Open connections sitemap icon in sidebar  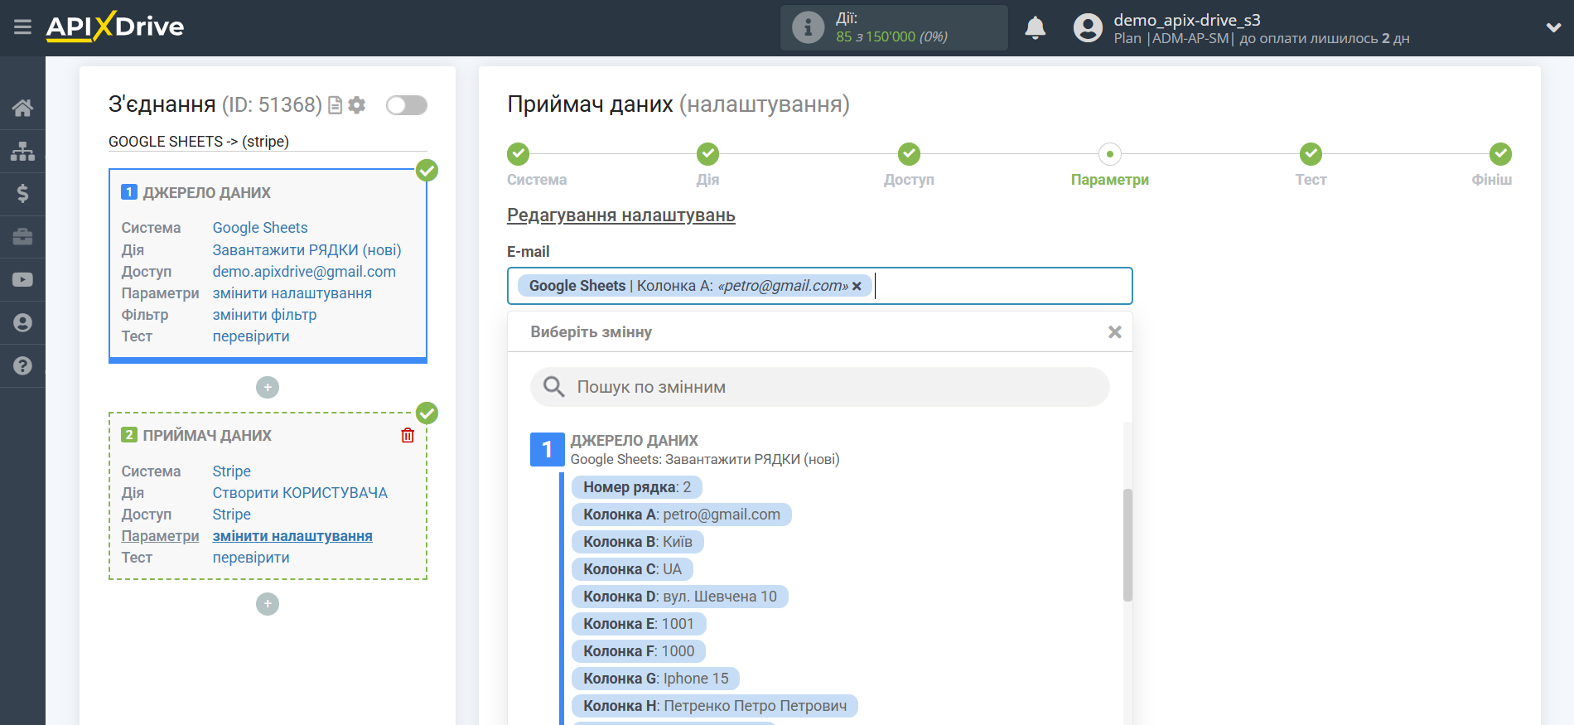[22, 151]
